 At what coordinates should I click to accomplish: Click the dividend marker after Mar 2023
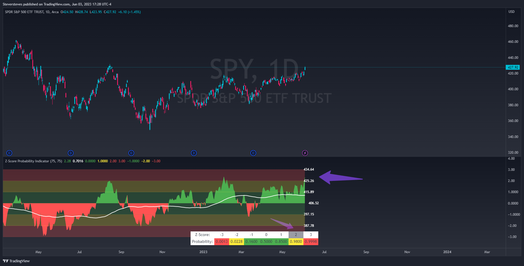pos(253,153)
